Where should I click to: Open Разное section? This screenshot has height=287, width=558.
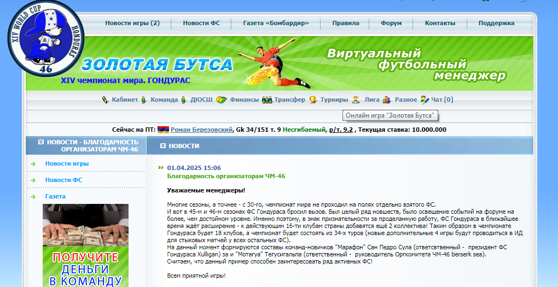(x=406, y=99)
